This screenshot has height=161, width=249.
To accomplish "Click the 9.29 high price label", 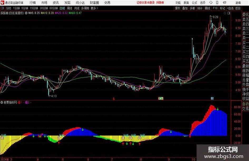I will (x=216, y=17).
